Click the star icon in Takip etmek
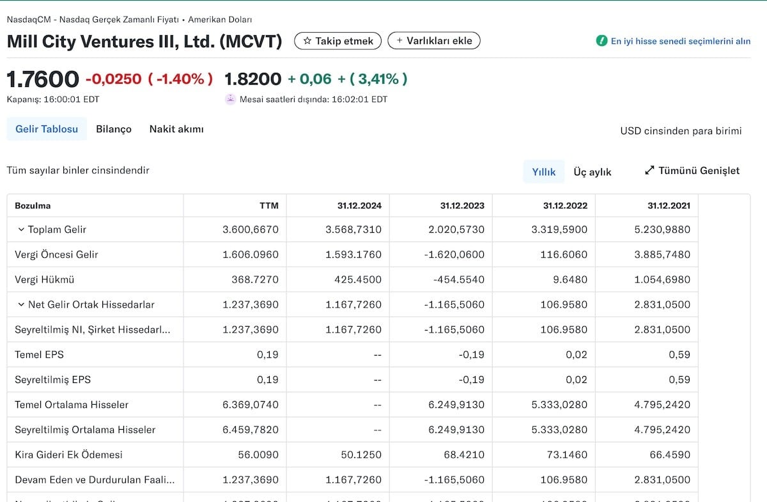Screen dimensions: 767x502 coord(307,41)
